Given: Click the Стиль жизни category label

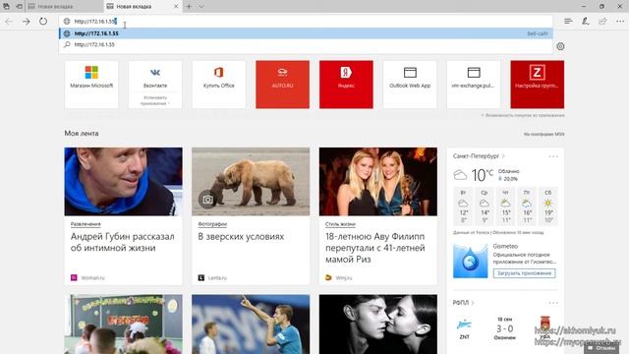Looking at the screenshot, I should (x=340, y=224).
